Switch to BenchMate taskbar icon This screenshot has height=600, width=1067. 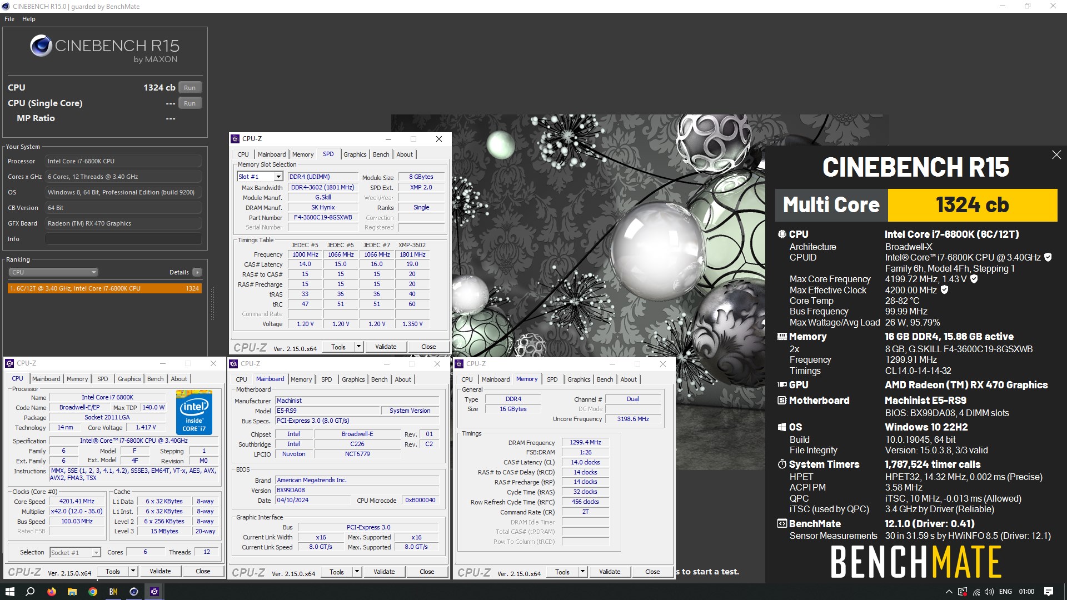coord(113,592)
